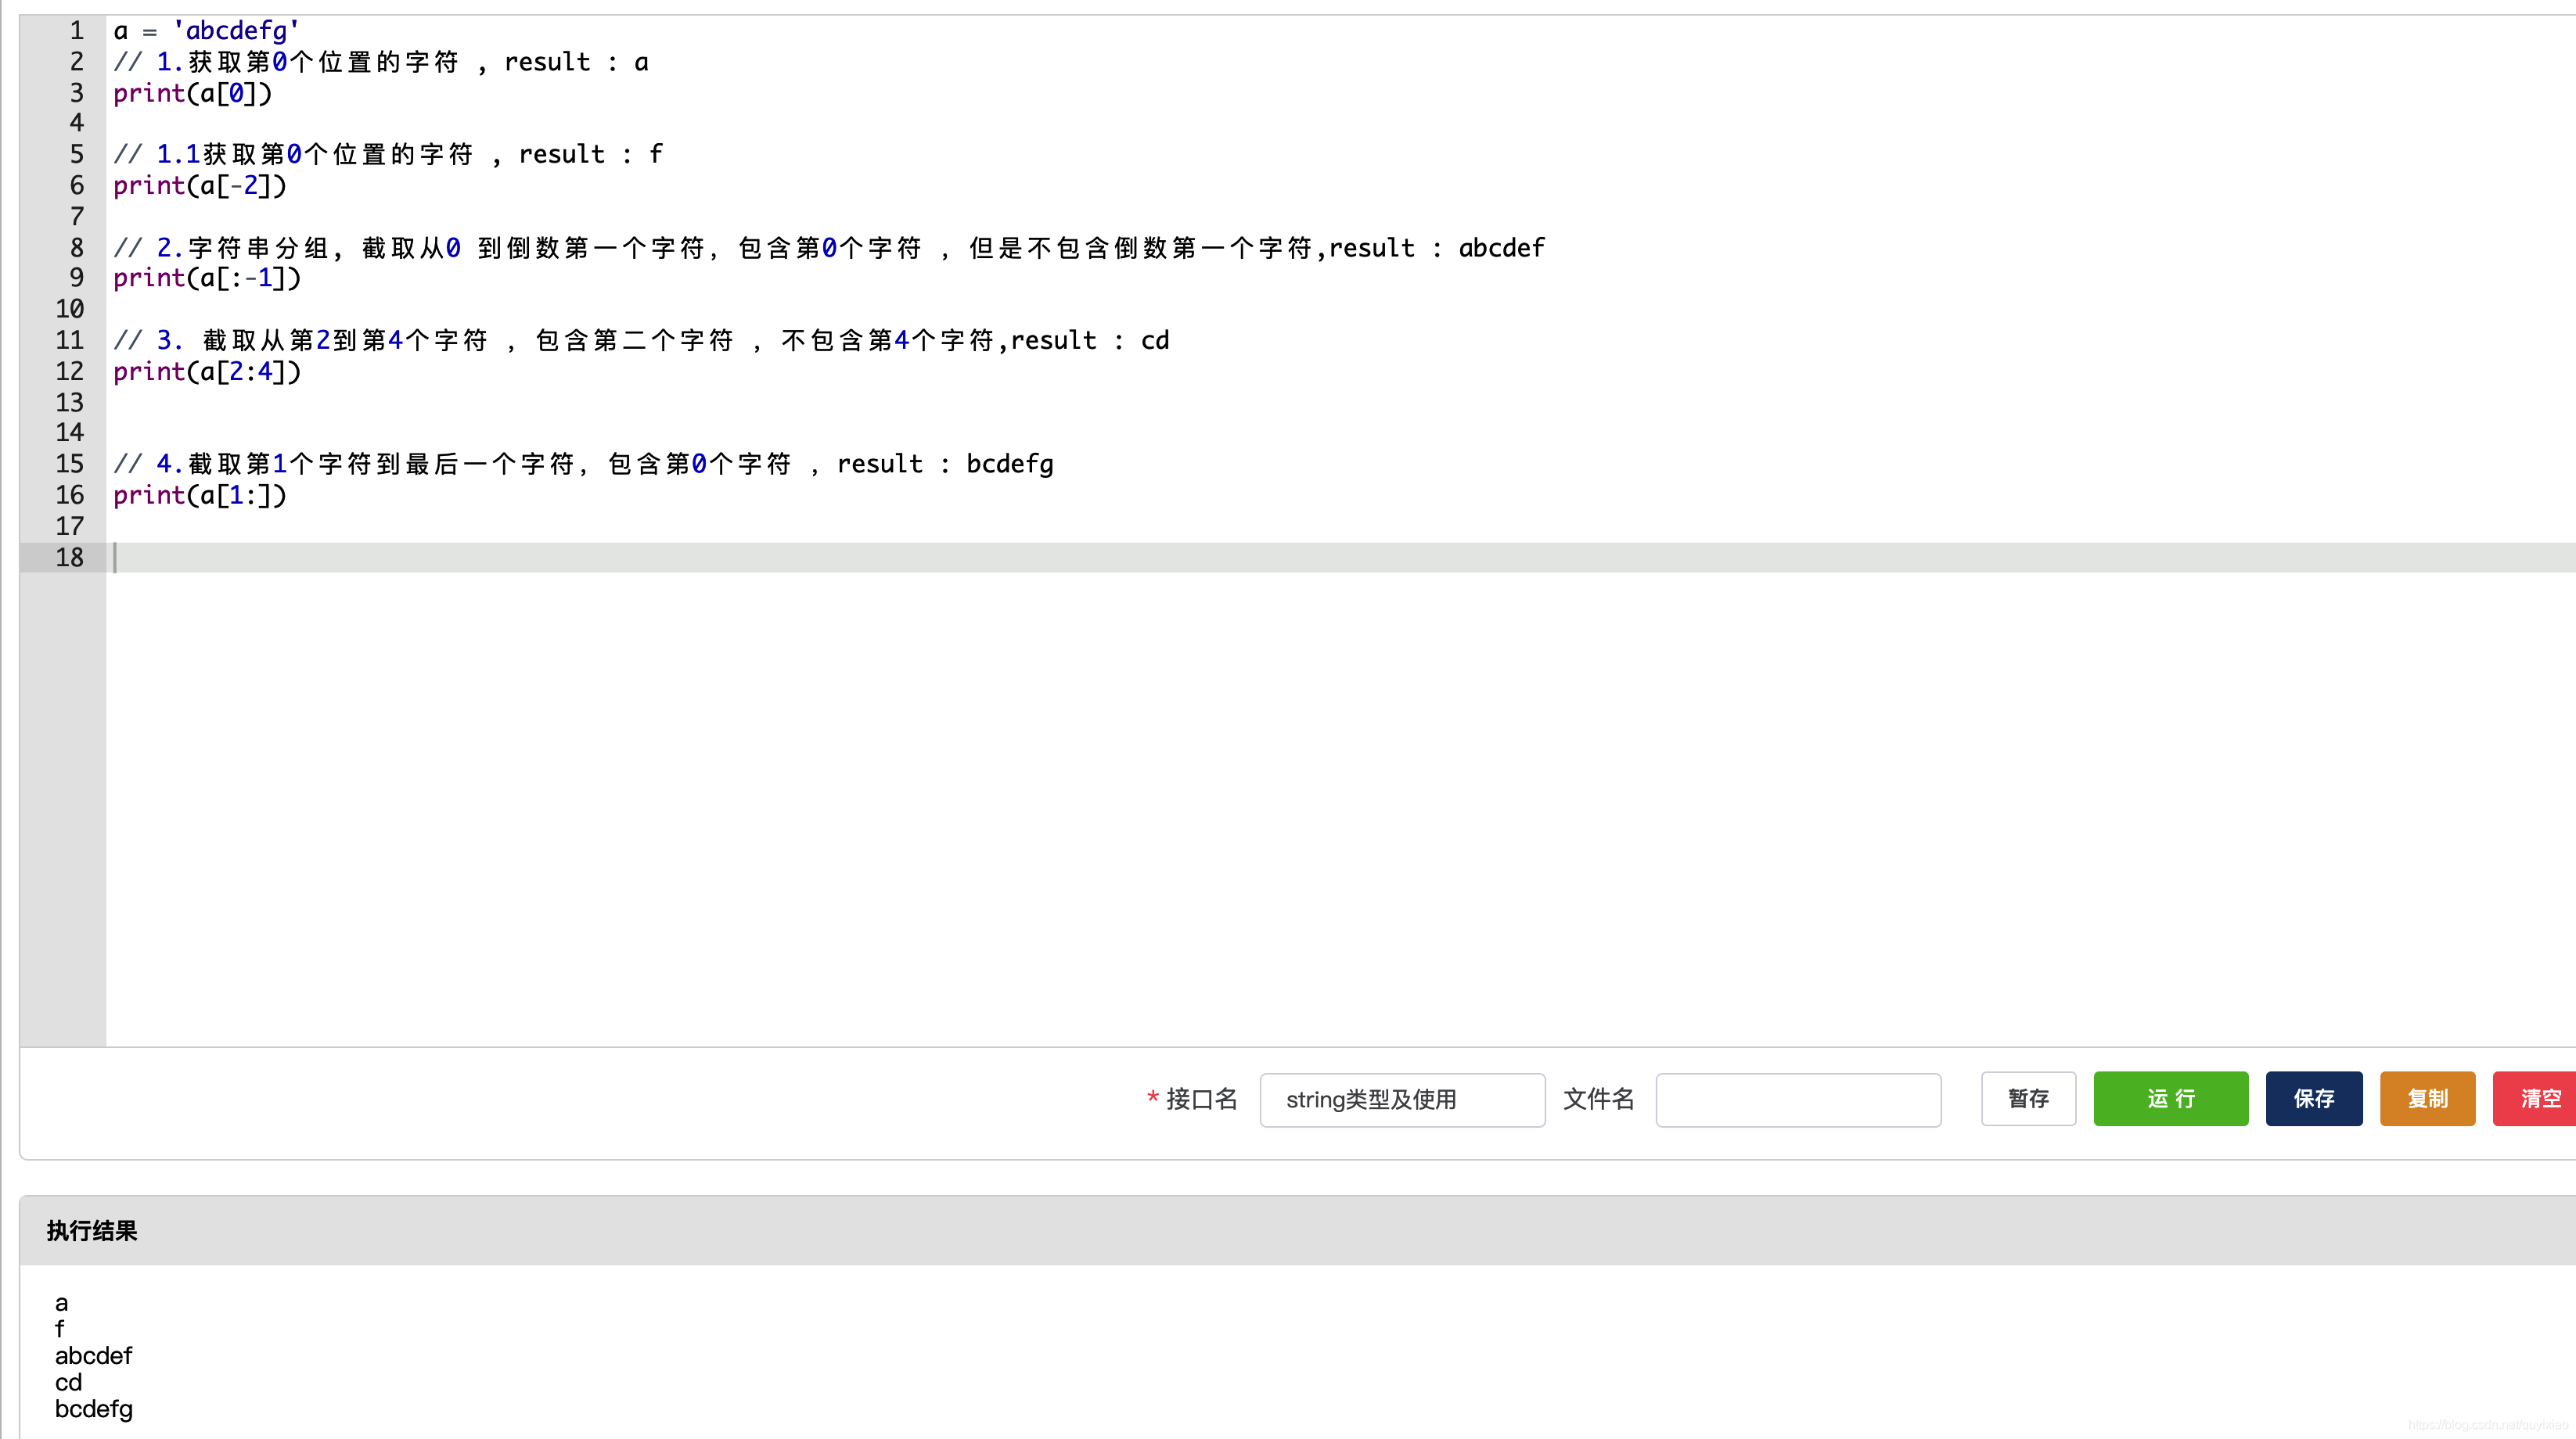Viewport: 2576px width, 1439px height.
Task: Click output line 'f' in results
Action: coord(59,1329)
